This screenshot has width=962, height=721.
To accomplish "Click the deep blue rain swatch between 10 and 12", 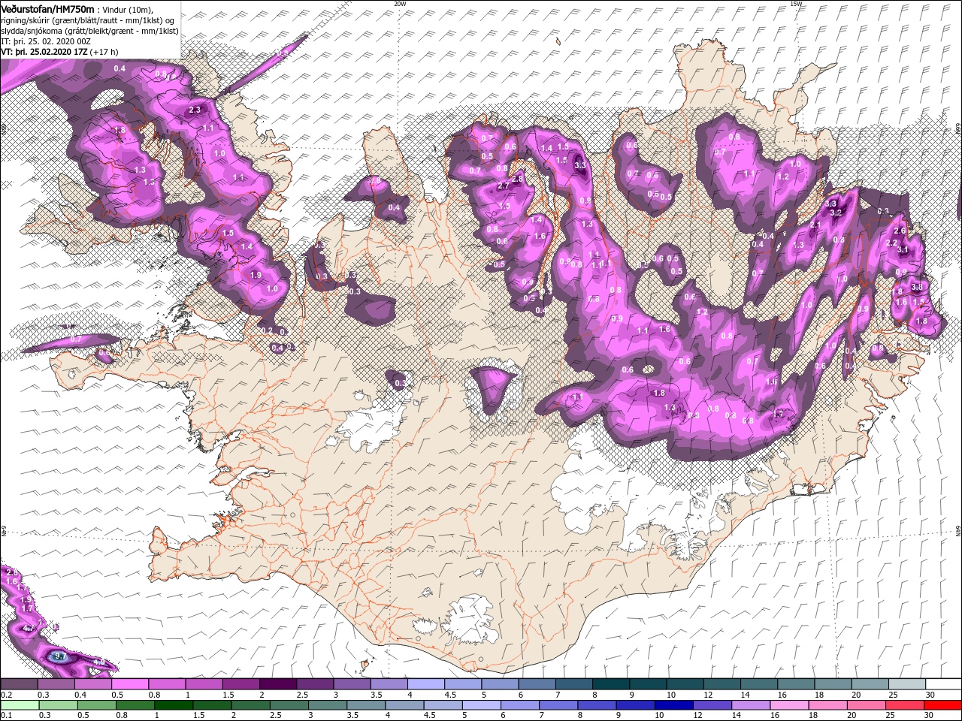I will [x=673, y=705].
